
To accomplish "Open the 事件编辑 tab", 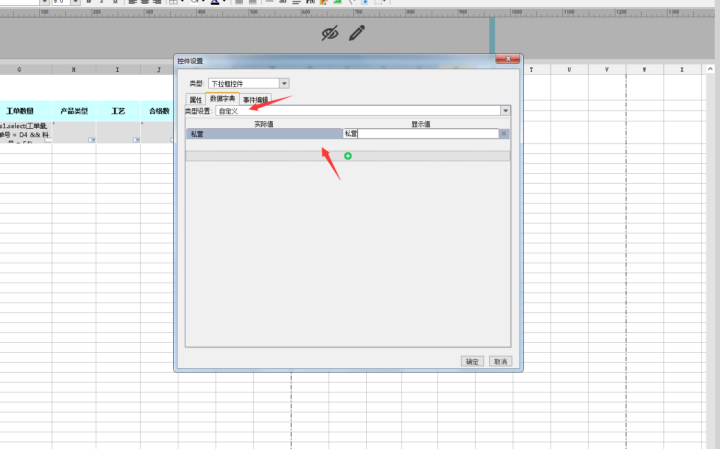I will pyautogui.click(x=255, y=99).
